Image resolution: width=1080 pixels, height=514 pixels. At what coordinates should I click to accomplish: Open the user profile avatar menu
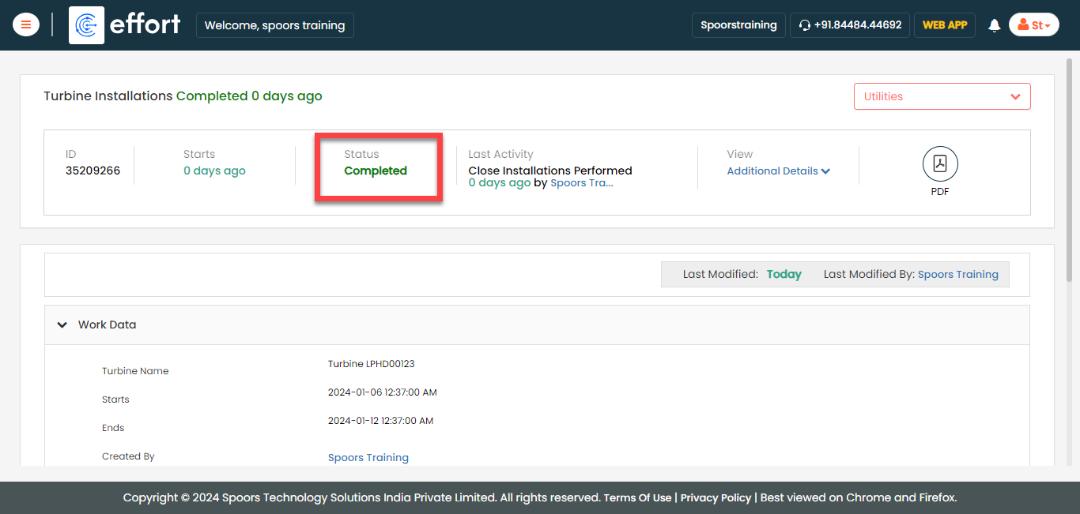[1033, 25]
